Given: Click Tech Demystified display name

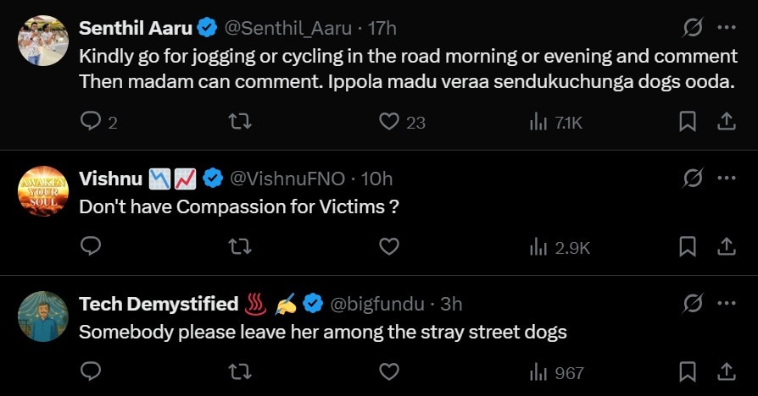Looking at the screenshot, I should coord(159,304).
